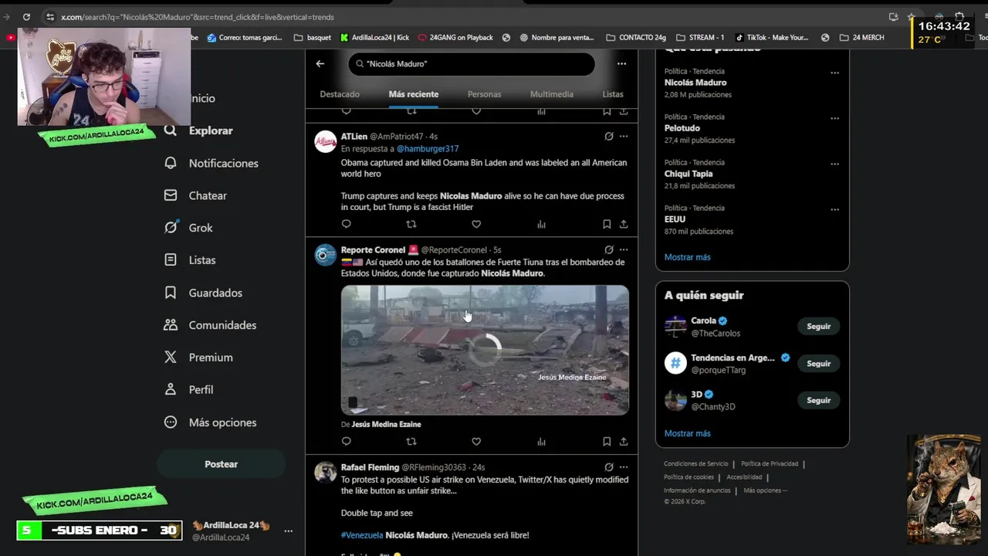This screenshot has height=556, width=988.
Task: Click Mostrar más under trends
Action: tap(687, 257)
